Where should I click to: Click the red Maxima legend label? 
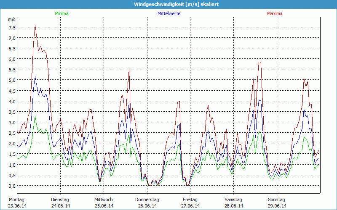[275, 13]
